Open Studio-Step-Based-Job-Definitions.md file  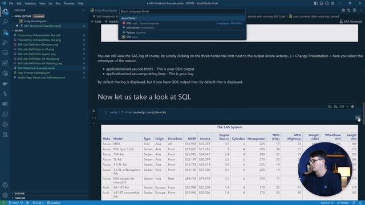[x=41, y=77]
